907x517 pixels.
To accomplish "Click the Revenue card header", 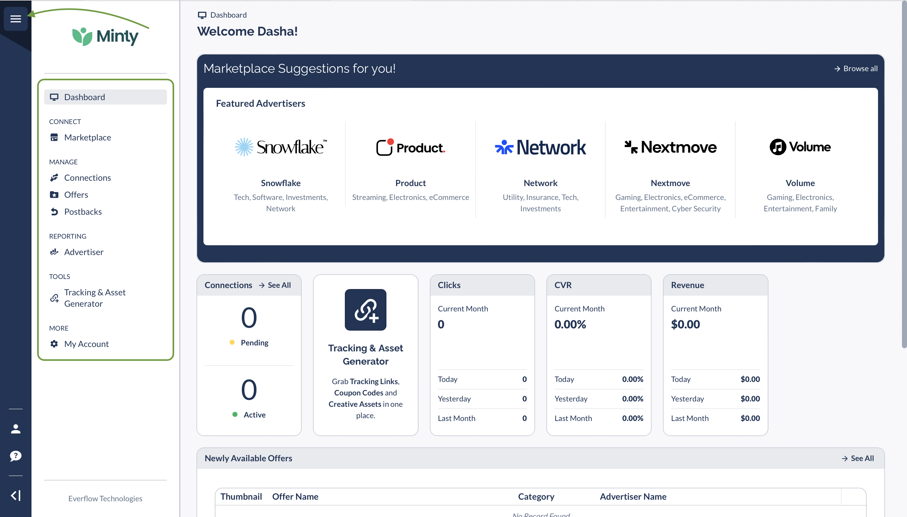I will [x=715, y=285].
